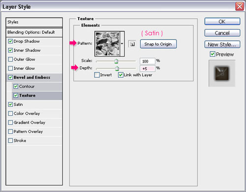Select the Bevel and Emboss label

tap(32, 77)
